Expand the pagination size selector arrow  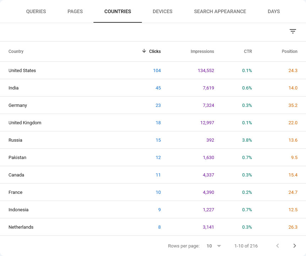[219, 246]
